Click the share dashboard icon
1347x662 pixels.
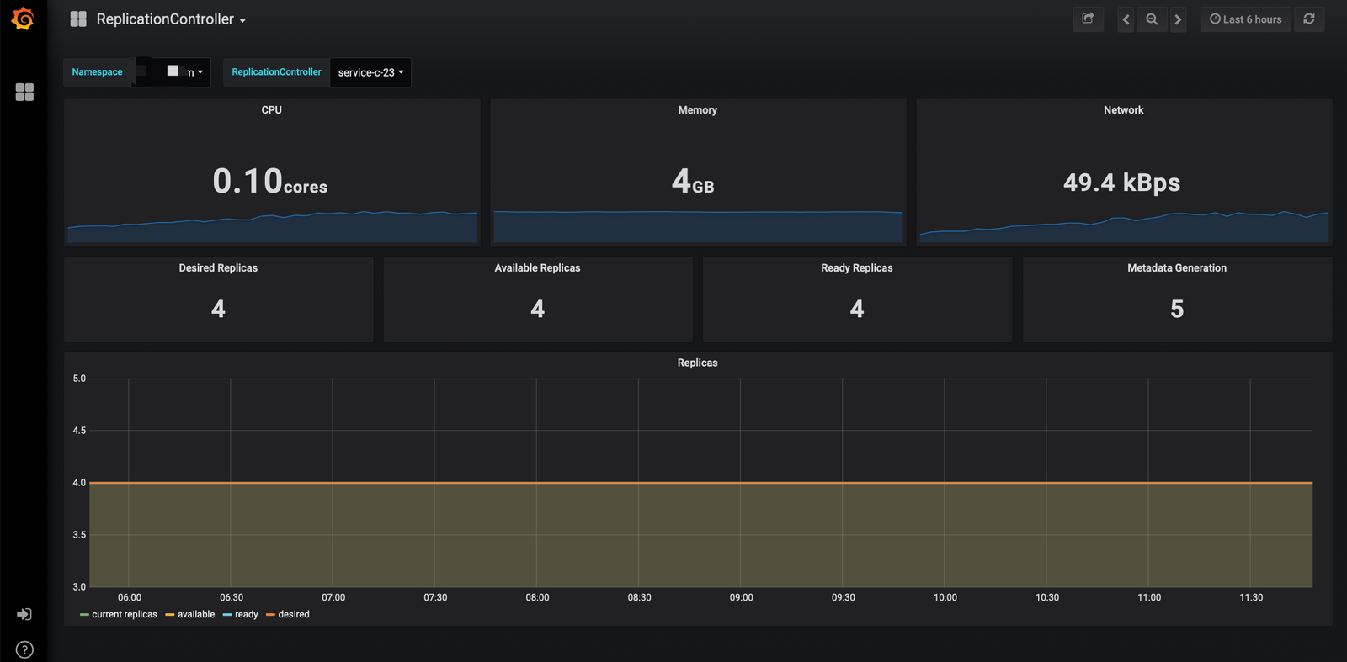pyautogui.click(x=1088, y=19)
